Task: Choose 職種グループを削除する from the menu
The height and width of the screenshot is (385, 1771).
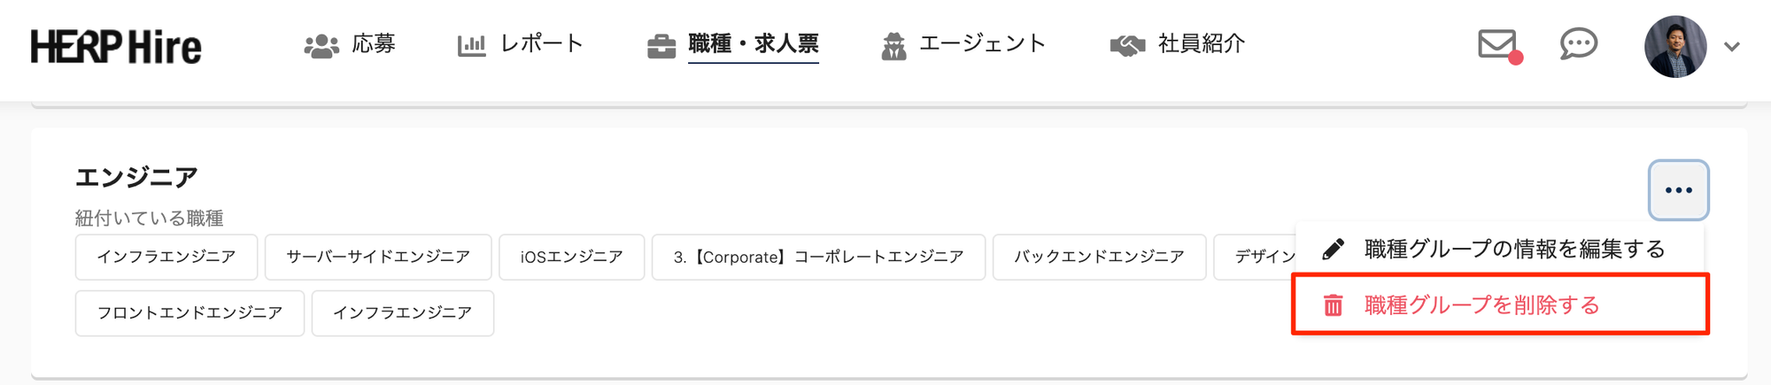Action: 1482,306
